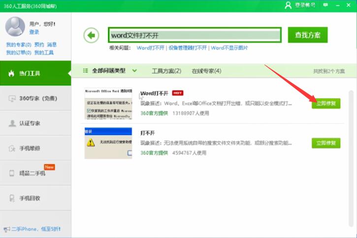Click the 二手iPhone promotion link
The image size is (357, 238).
36,229
